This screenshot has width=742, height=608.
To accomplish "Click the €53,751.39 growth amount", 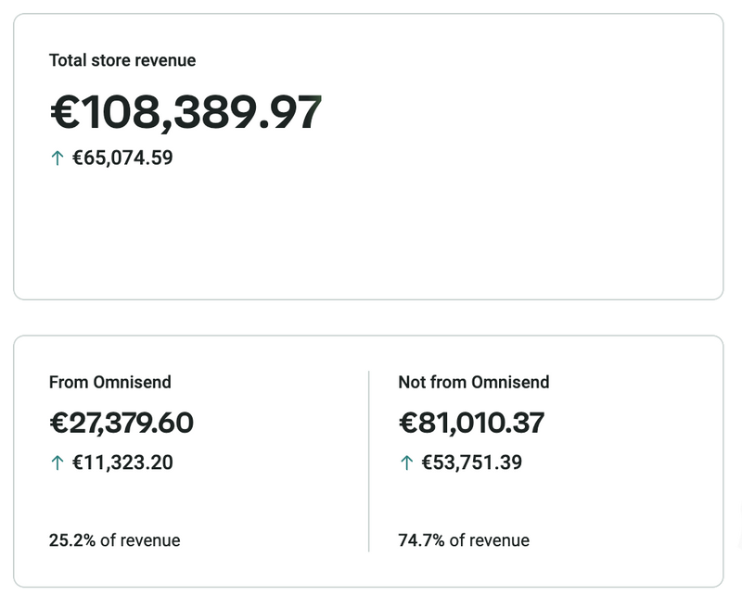I will [471, 462].
